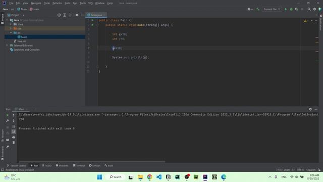Open Version Control tool window
323x182 pixels.
coord(17,166)
